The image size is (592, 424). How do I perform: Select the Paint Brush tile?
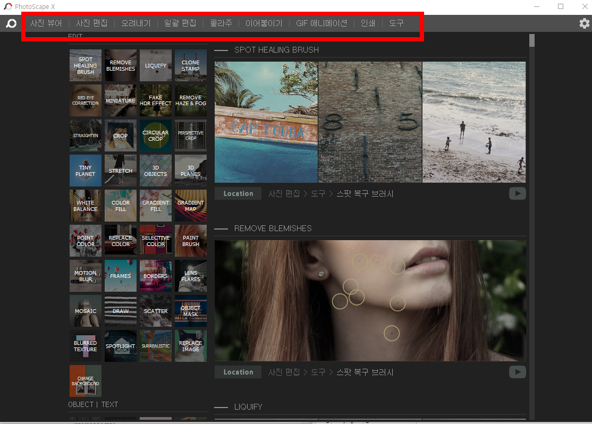pos(191,241)
